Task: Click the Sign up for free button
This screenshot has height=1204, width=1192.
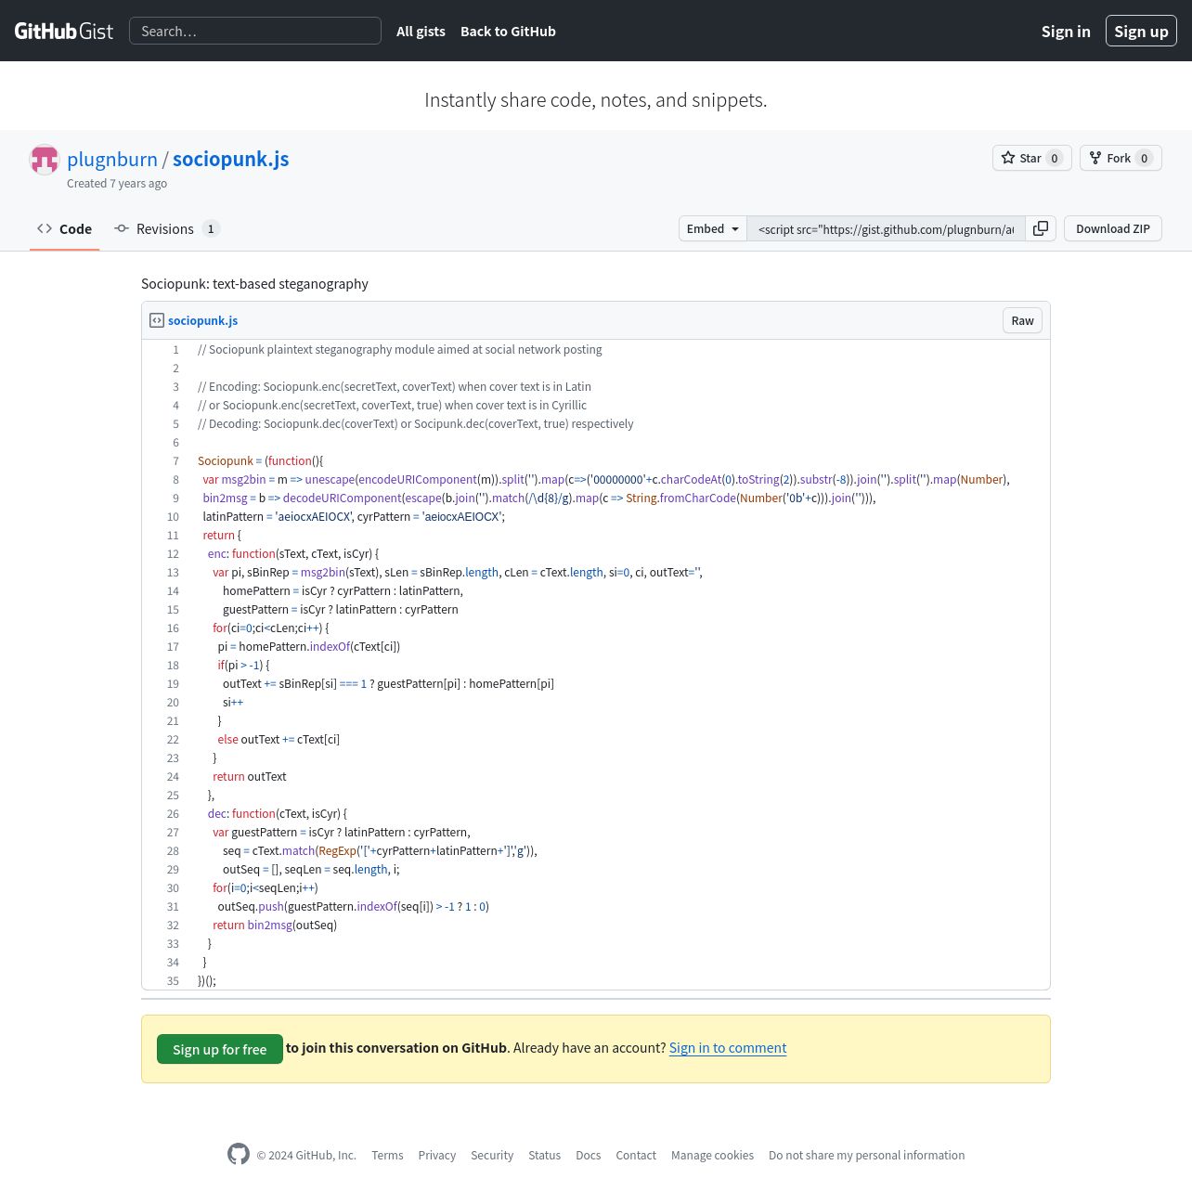Action: 220,1049
